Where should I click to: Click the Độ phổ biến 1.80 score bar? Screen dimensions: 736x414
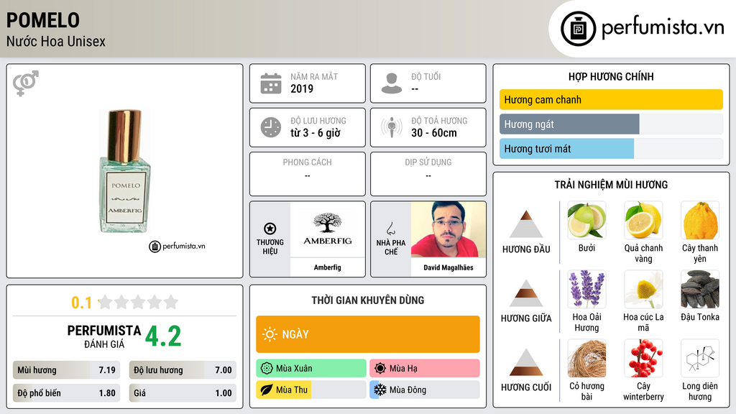click(x=66, y=393)
